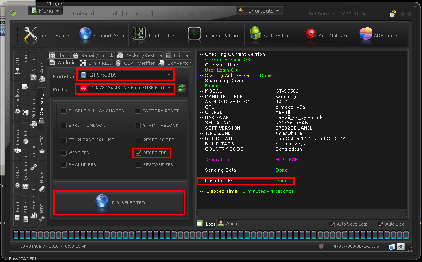Click the blue progress bar
The height and width of the screenshot is (262, 422).
211,235
